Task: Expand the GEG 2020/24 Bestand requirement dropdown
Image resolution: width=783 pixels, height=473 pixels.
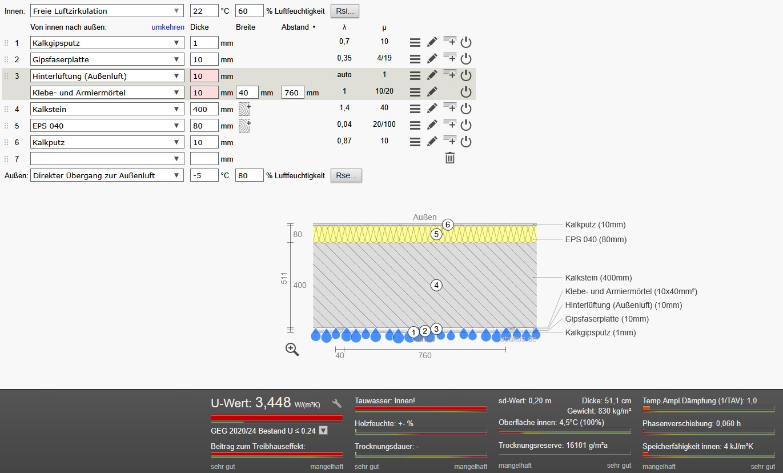Action: (x=323, y=431)
